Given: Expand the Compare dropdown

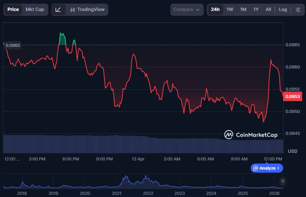Looking at the screenshot, I should (x=186, y=9).
